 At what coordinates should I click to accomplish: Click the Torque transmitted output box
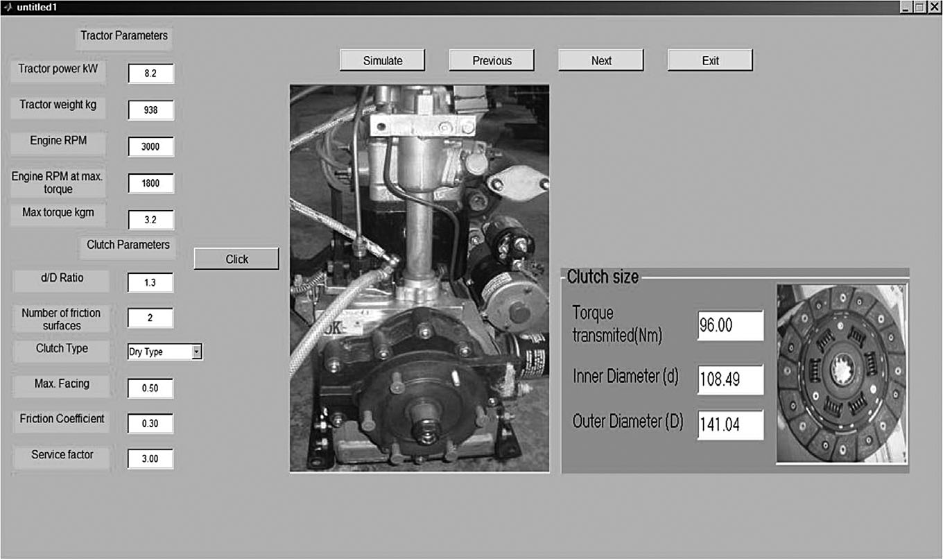(730, 326)
